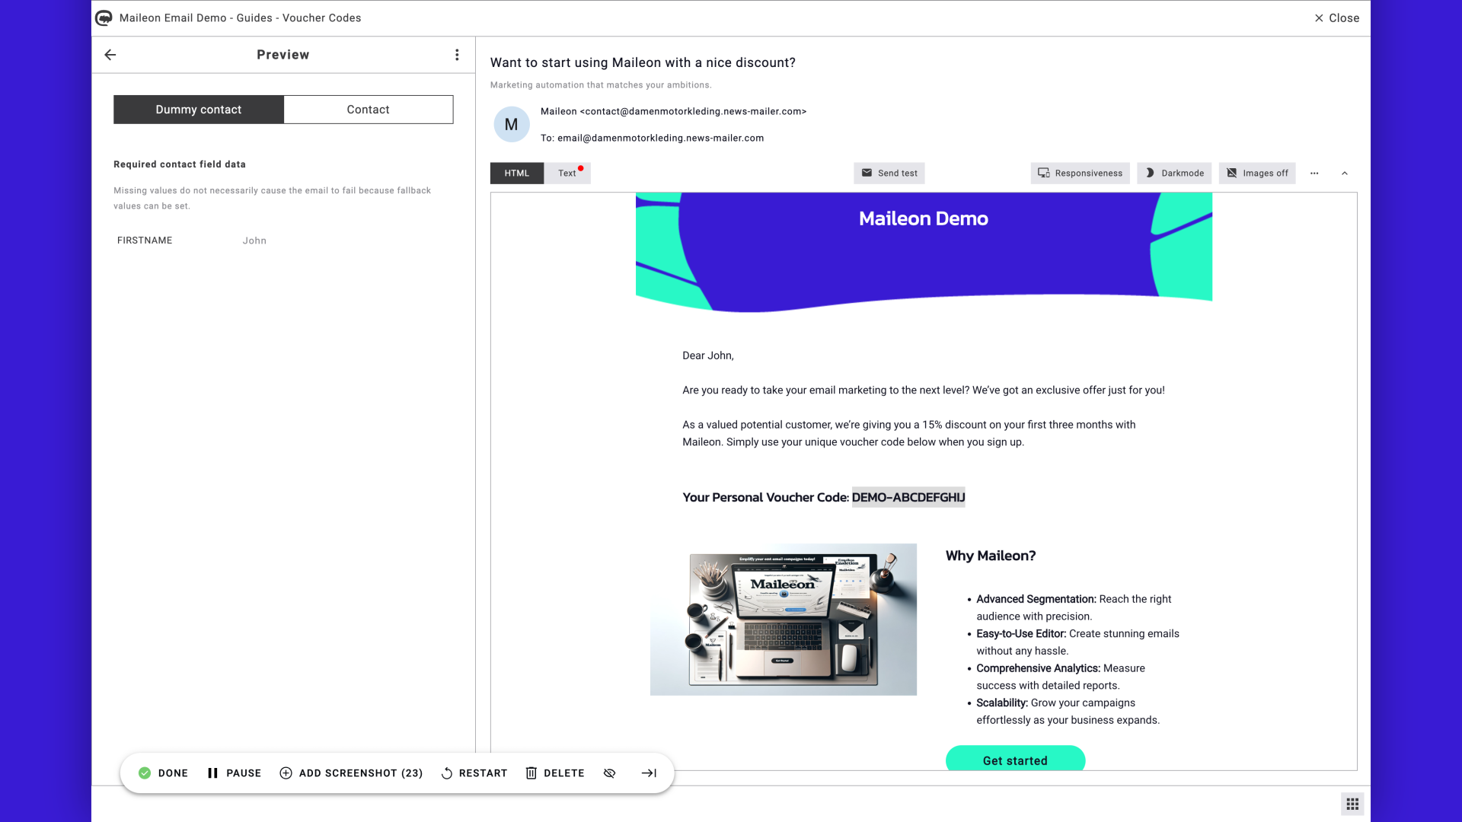
Task: Mark the recording as DONE
Action: point(164,773)
